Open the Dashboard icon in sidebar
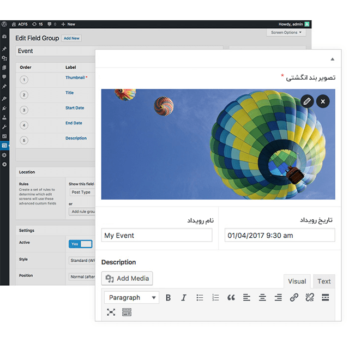This screenshot has width=349, height=349. tap(4, 37)
